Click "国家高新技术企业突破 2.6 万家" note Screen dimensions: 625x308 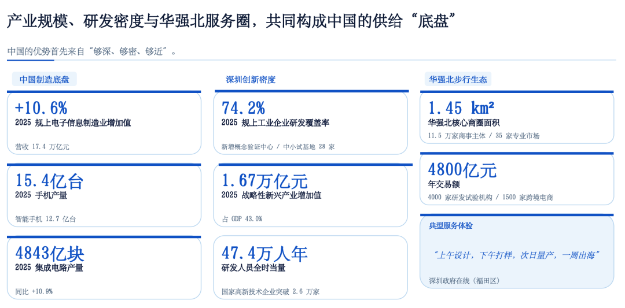click(x=270, y=291)
